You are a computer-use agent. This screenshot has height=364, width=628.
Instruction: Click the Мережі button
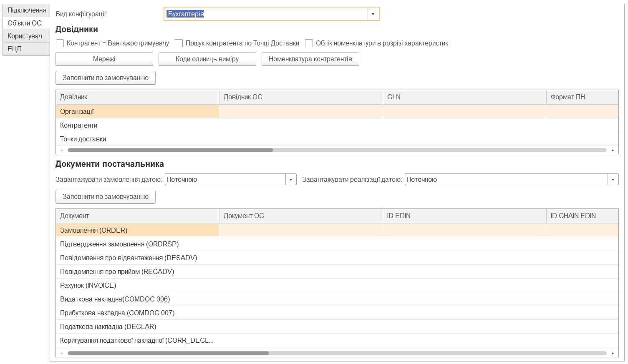click(104, 59)
